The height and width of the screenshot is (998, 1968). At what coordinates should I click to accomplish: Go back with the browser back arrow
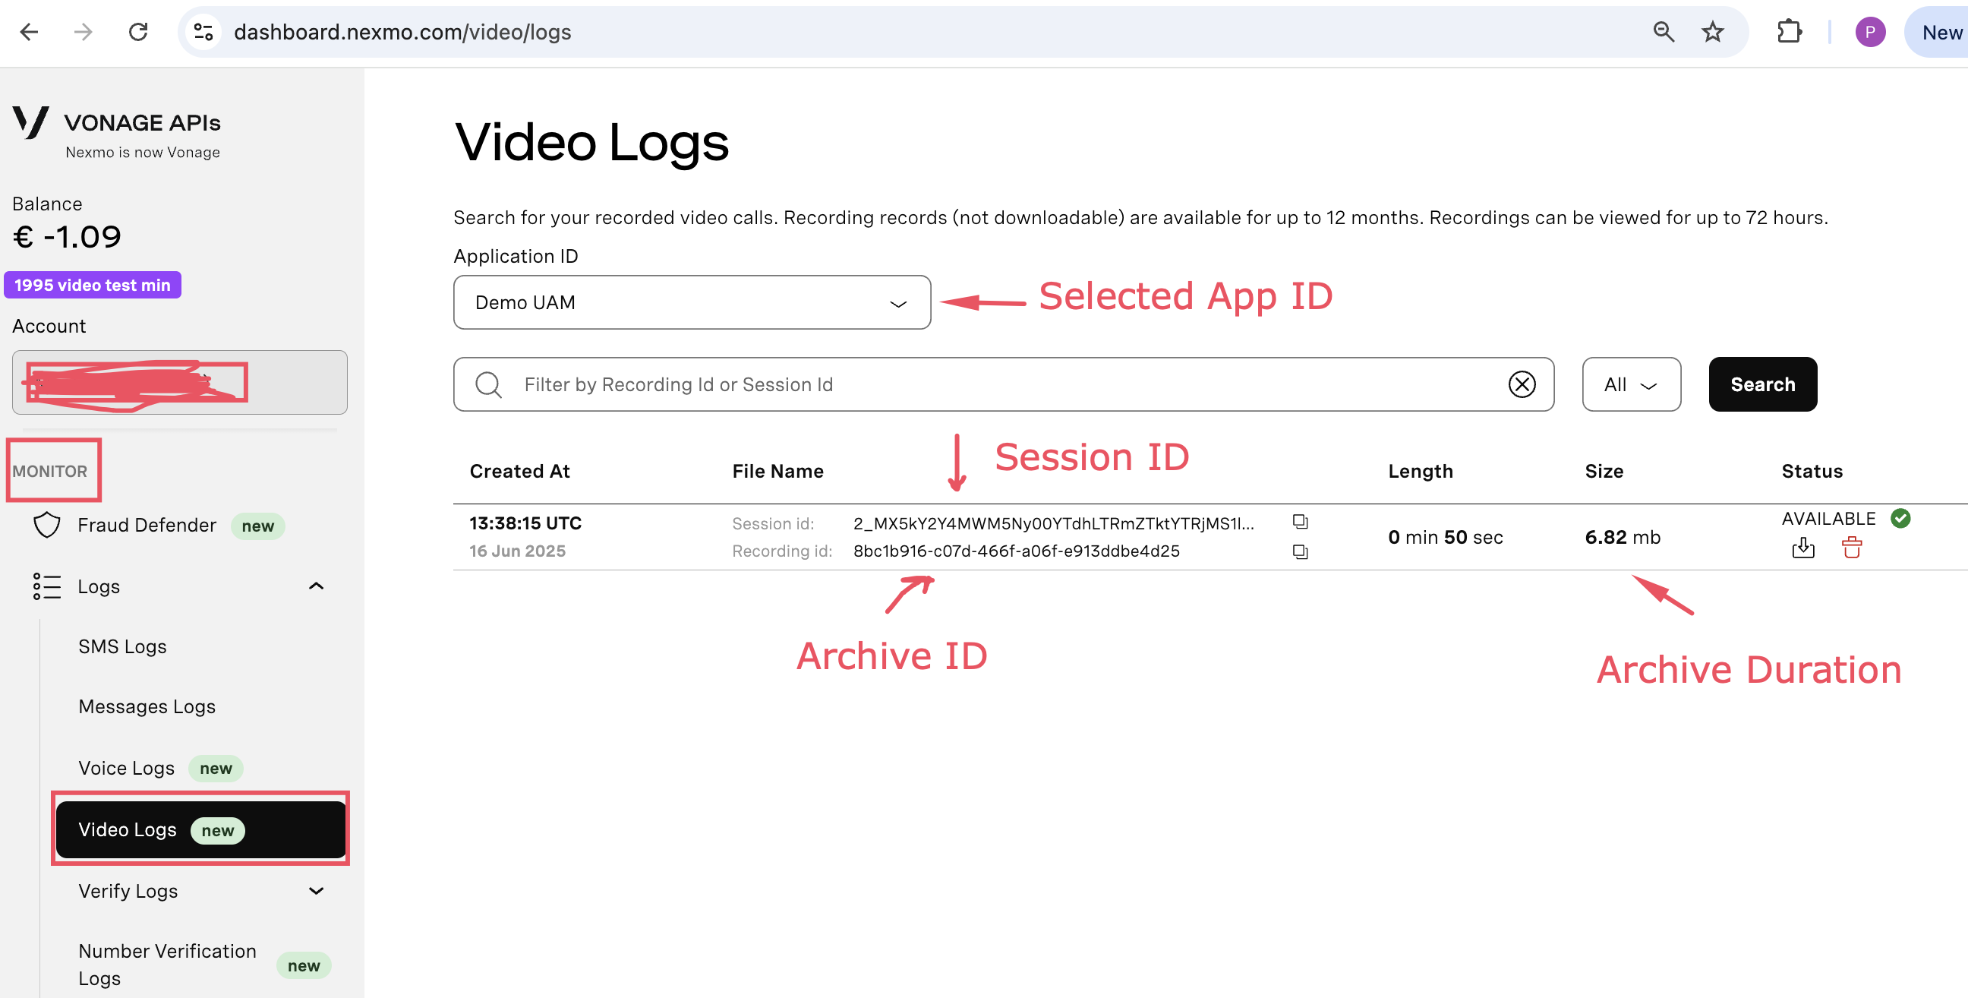click(29, 32)
